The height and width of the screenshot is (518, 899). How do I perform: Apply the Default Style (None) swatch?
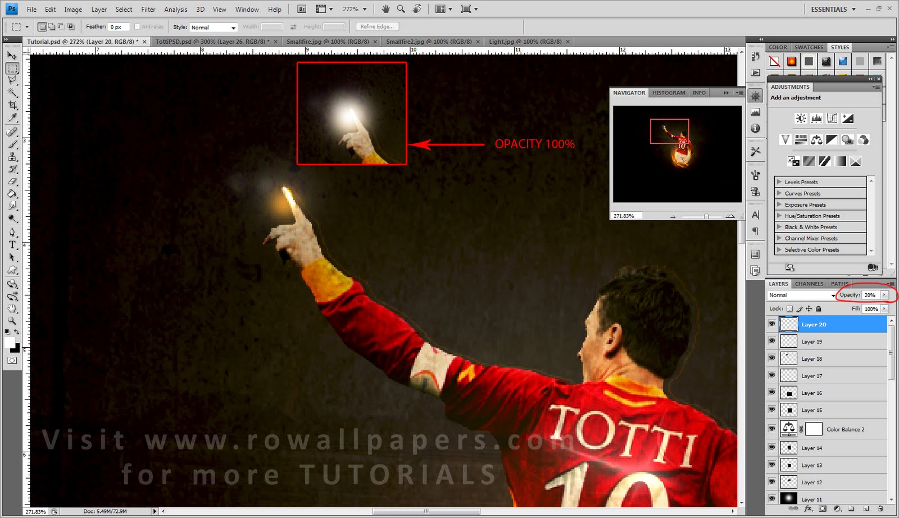pos(774,61)
